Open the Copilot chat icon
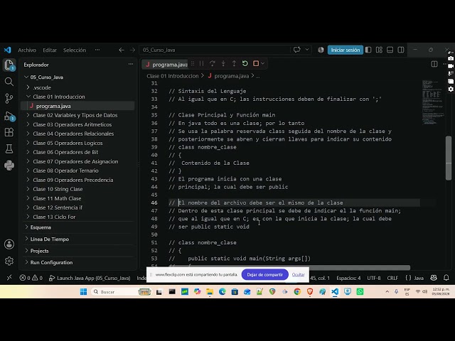 click(x=297, y=50)
